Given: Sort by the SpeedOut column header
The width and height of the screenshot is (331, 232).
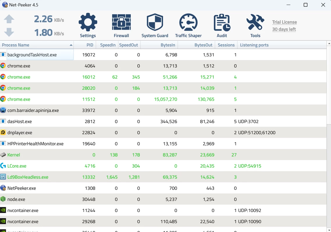Looking at the screenshot, I should click(130, 45).
